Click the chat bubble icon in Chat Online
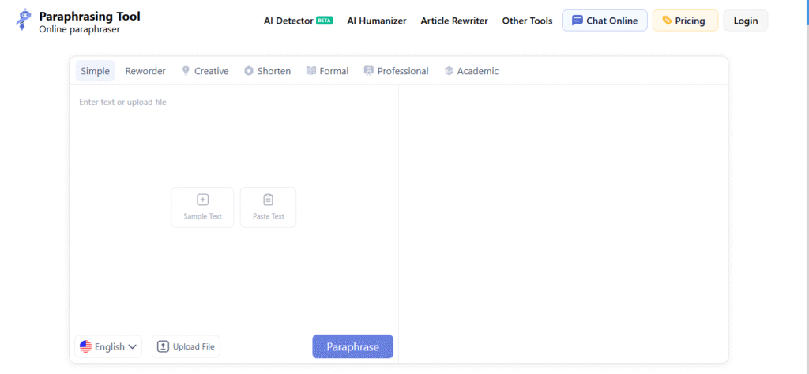This screenshot has height=374, width=809. click(x=577, y=21)
